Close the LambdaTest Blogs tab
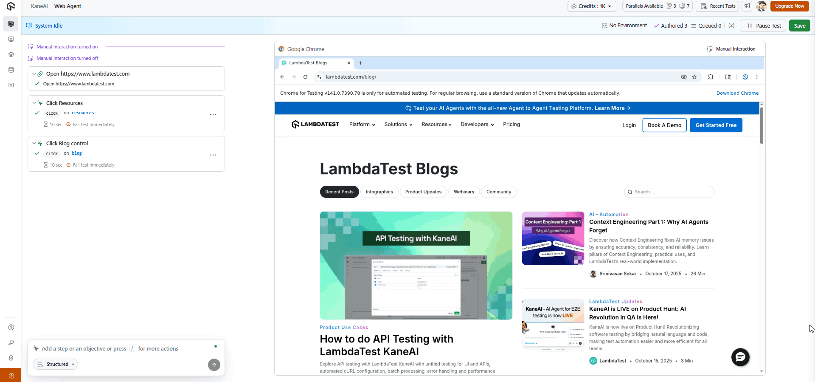Image resolution: width=815 pixels, height=382 pixels. 349,63
